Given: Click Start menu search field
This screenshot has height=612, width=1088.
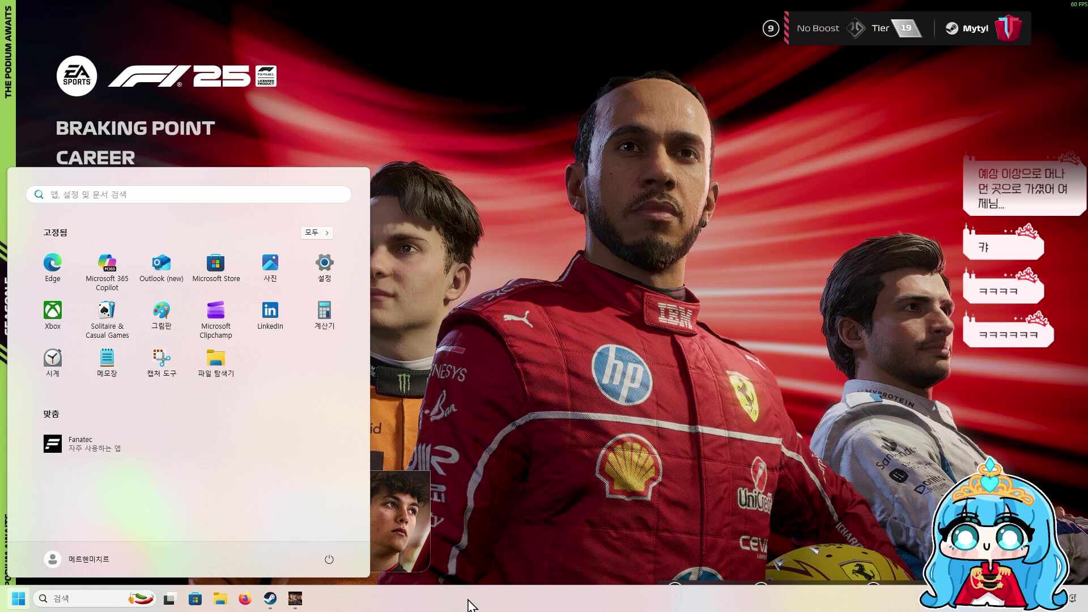Looking at the screenshot, I should pos(189,194).
